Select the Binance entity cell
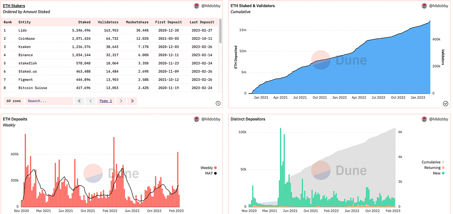Screen dimensions: 453x214 (x=26, y=55)
